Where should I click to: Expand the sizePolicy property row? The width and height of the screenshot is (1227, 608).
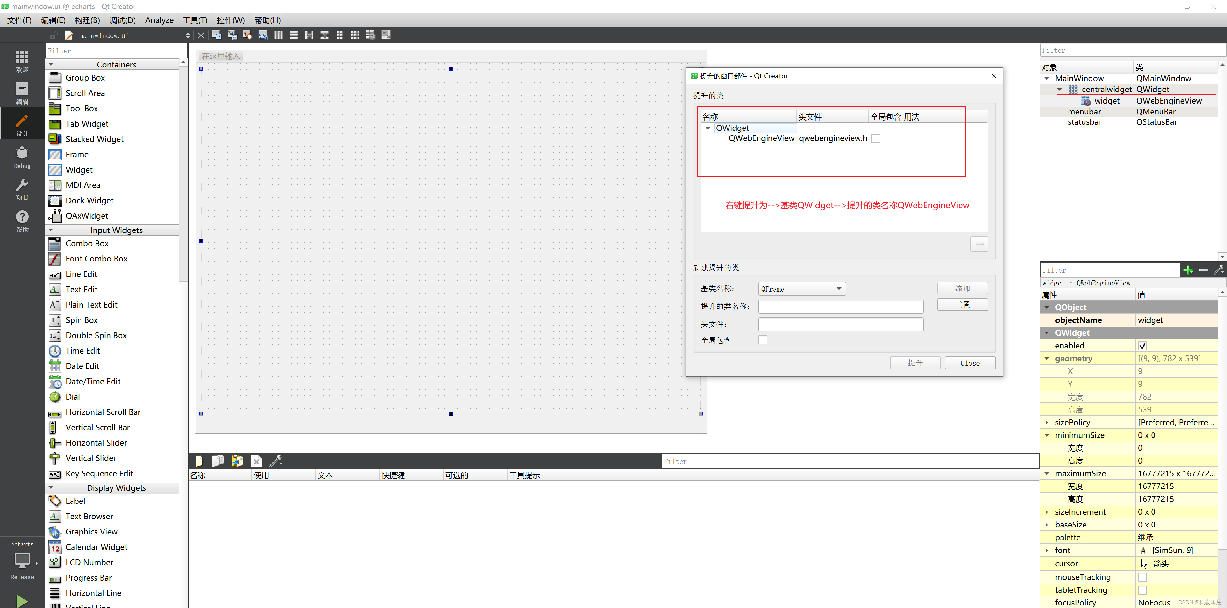1046,422
